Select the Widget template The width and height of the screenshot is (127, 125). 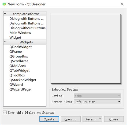pos(15,37)
